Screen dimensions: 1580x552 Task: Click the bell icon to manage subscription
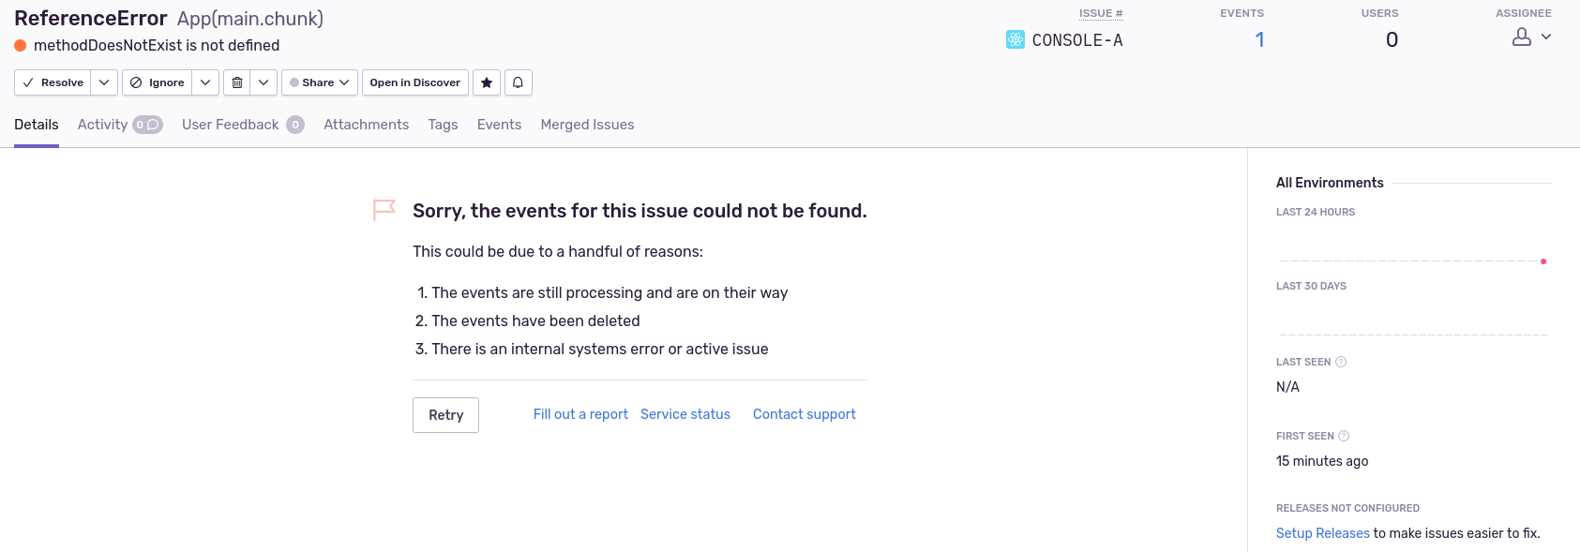[x=518, y=82]
